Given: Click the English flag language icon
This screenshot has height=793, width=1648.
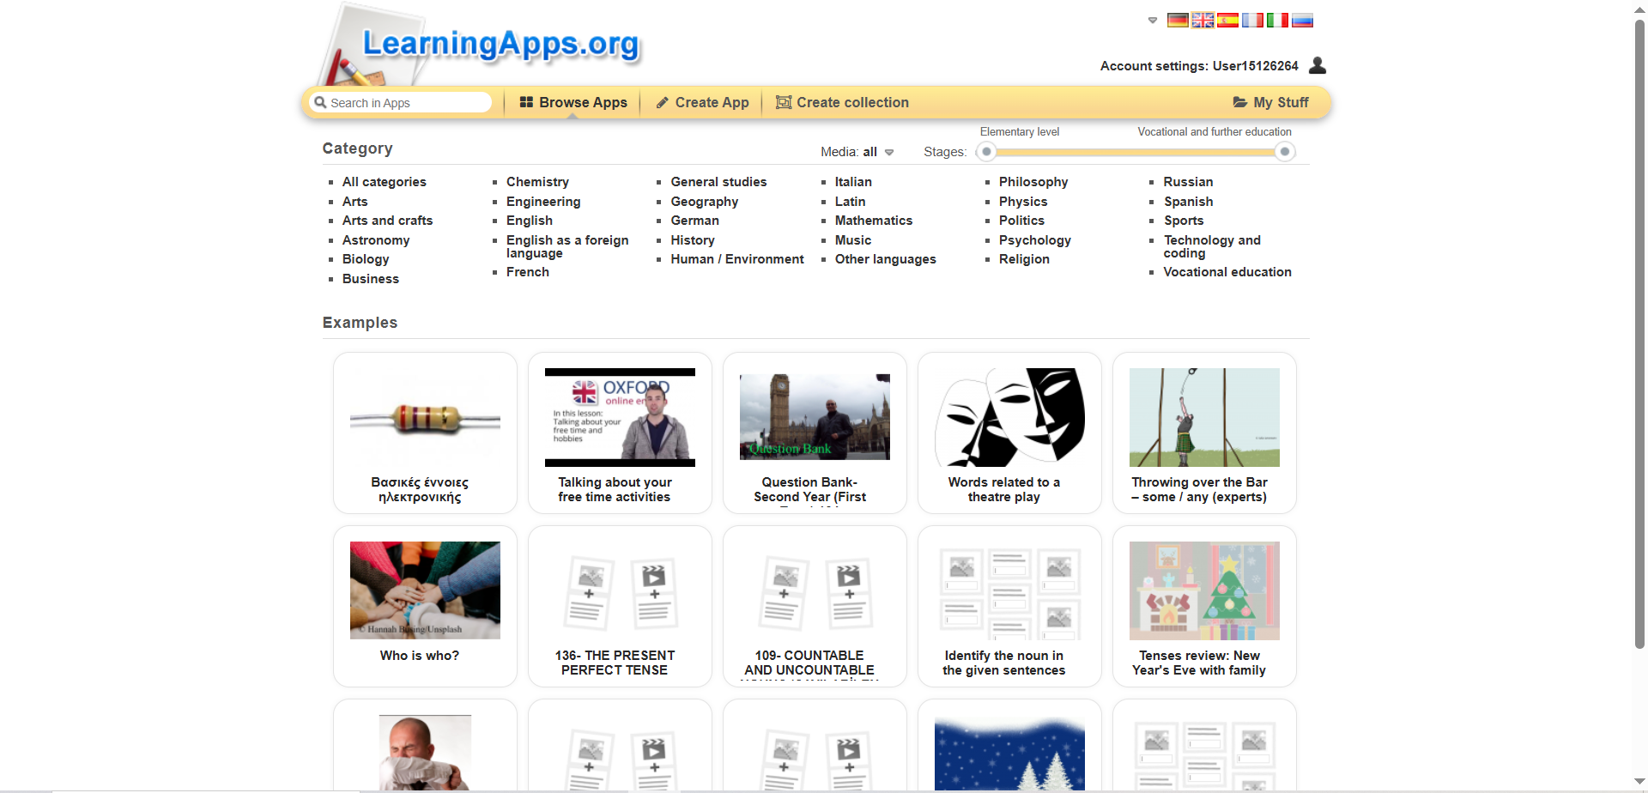Looking at the screenshot, I should 1203,20.
